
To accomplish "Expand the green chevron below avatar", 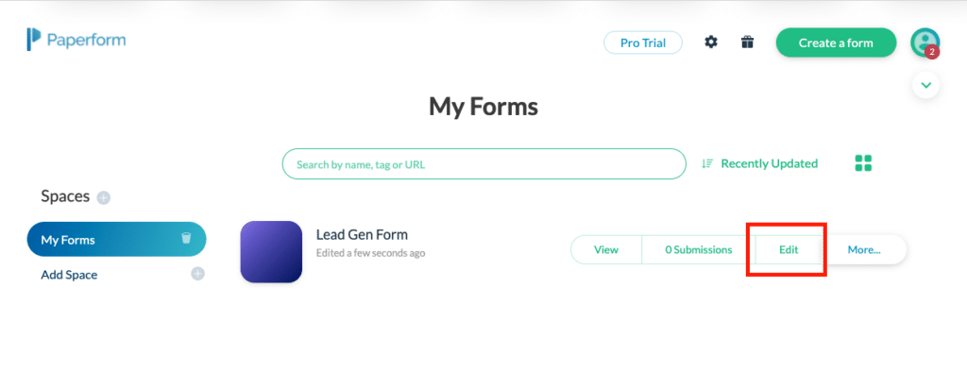I will pyautogui.click(x=925, y=85).
